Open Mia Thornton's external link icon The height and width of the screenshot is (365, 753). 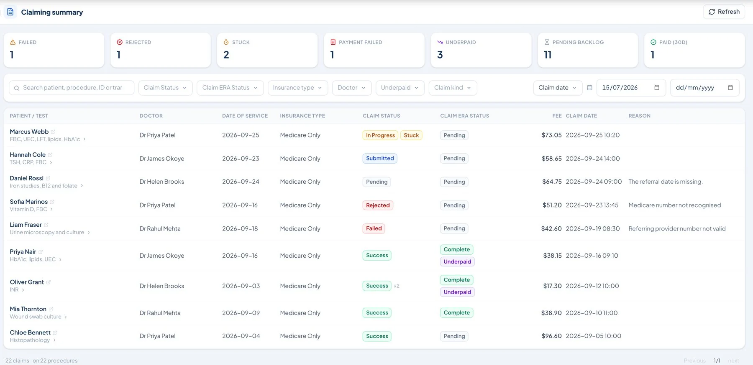coord(51,309)
